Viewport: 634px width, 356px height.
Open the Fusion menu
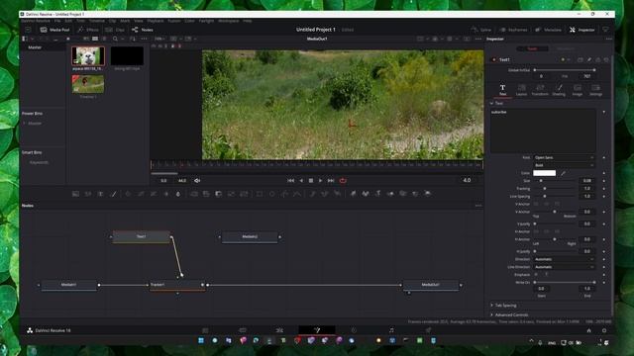point(174,21)
